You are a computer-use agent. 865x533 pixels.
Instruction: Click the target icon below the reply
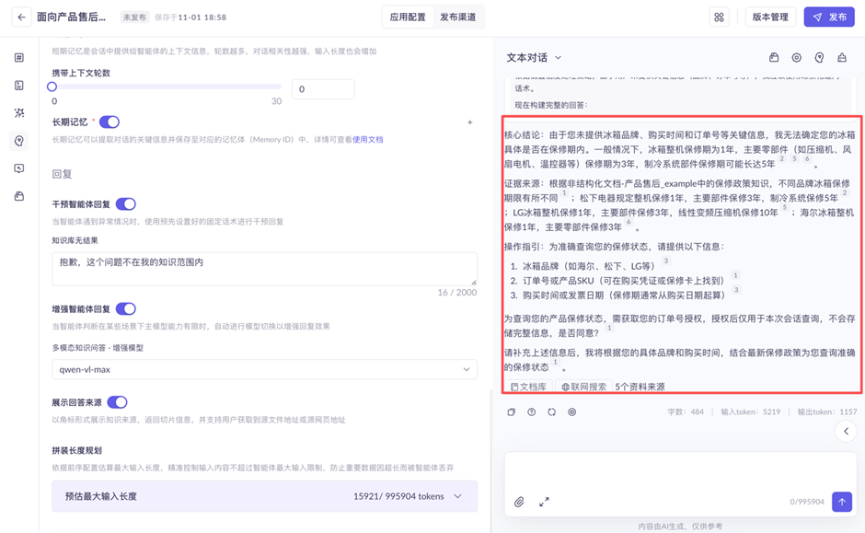[572, 411]
